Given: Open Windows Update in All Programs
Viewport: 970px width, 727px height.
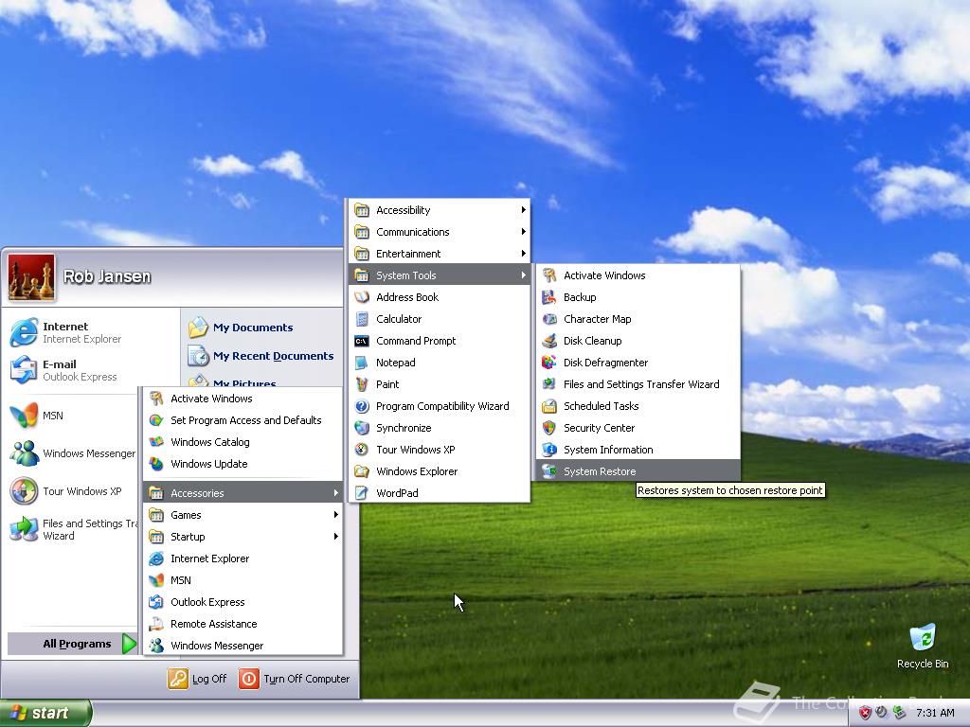Looking at the screenshot, I should [x=242, y=464].
